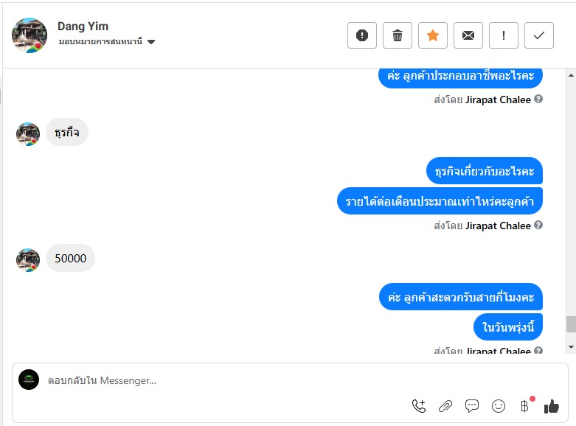
Task: Delete conversation with trash icon
Action: point(398,35)
